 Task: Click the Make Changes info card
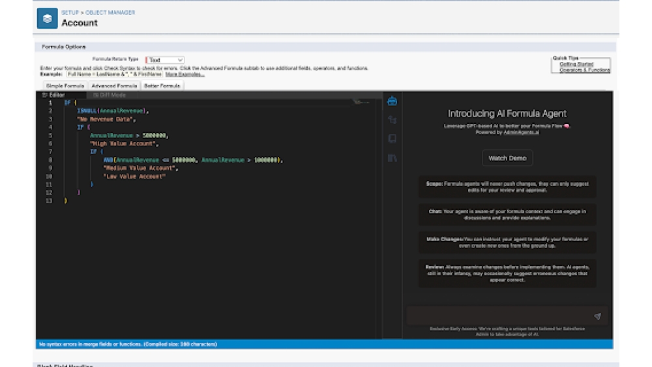pos(507,242)
